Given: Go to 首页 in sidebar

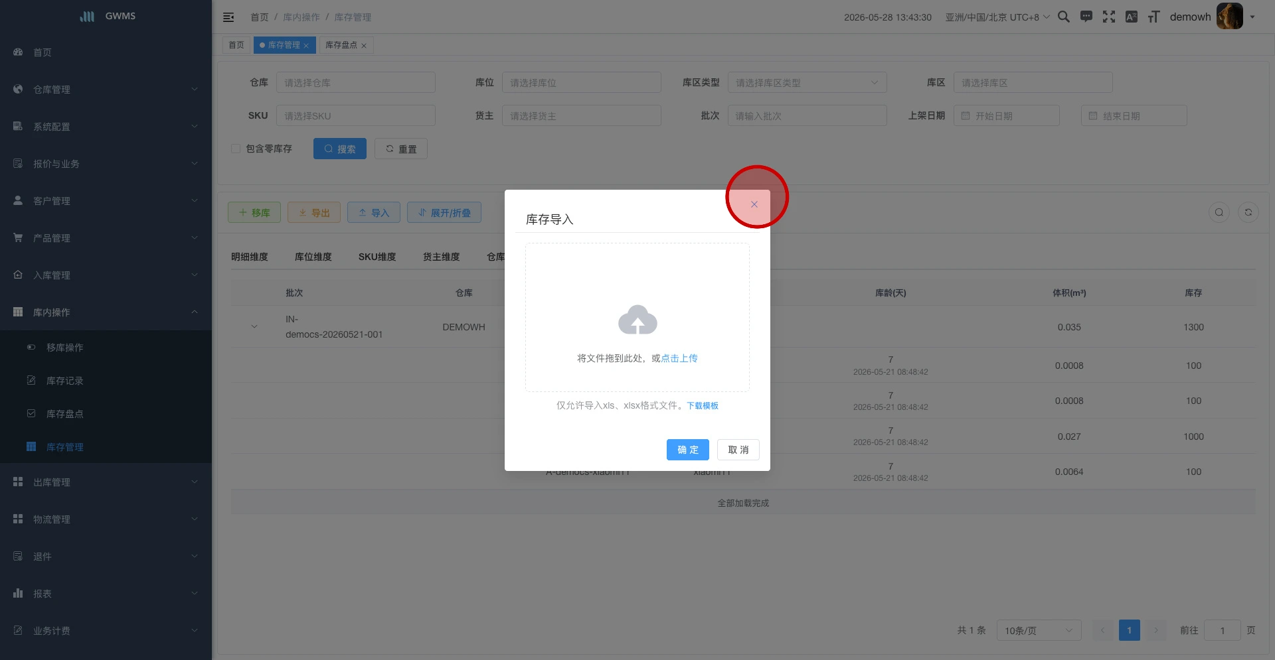Looking at the screenshot, I should 106,52.
